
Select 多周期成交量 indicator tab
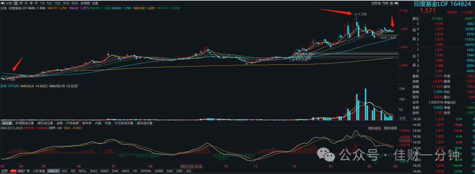(x=25, y=123)
